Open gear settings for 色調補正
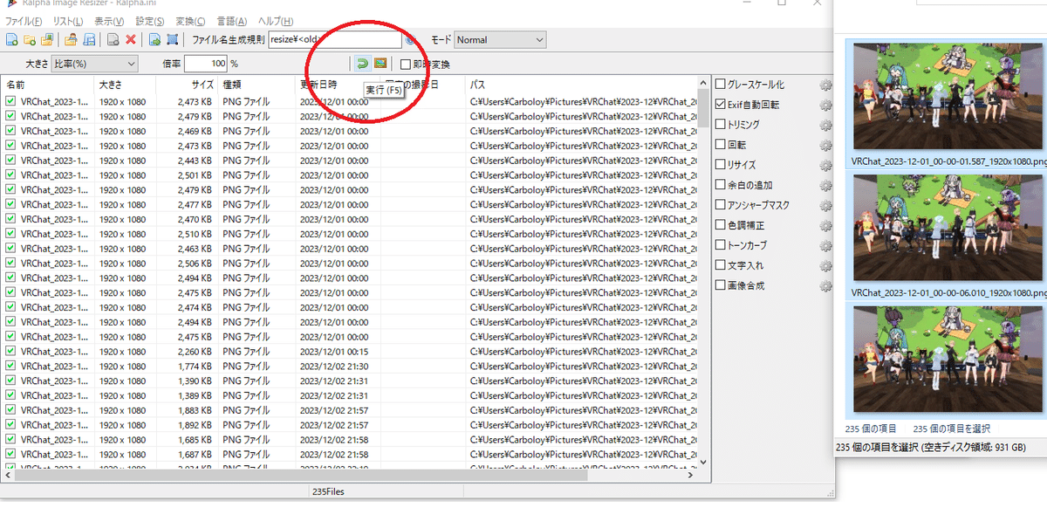The height and width of the screenshot is (507, 1047). [x=825, y=225]
